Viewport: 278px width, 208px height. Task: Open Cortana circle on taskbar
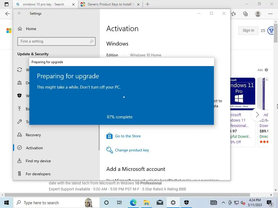106,203
